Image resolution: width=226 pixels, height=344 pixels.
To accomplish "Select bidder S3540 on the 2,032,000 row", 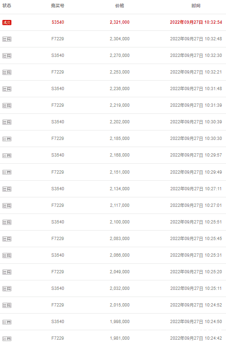I will [58, 288].
